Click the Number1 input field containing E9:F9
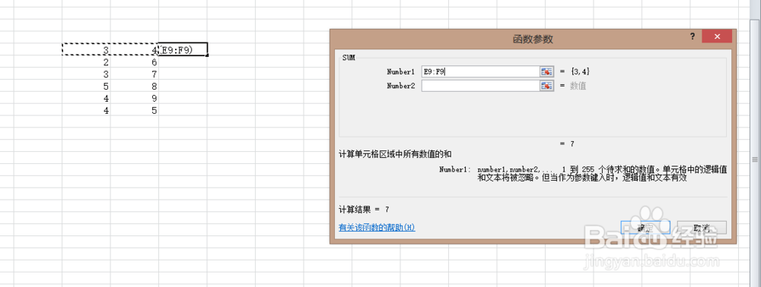The width and height of the screenshot is (761, 287). pyautogui.click(x=480, y=71)
